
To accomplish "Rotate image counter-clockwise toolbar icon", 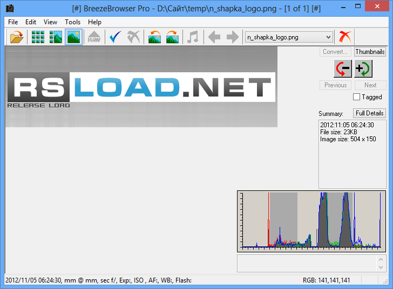I will tap(154, 37).
